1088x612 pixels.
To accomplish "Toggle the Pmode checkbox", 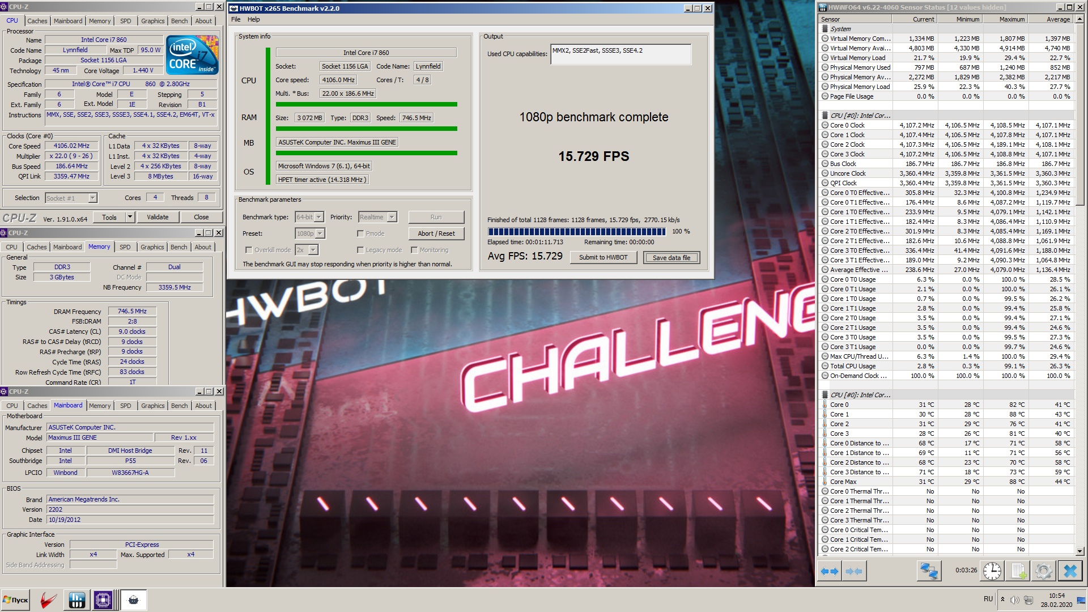I will (x=360, y=233).
